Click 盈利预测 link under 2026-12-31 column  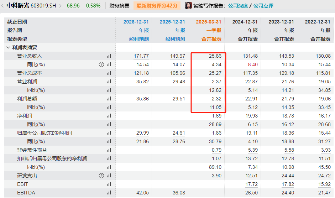tap(139, 39)
